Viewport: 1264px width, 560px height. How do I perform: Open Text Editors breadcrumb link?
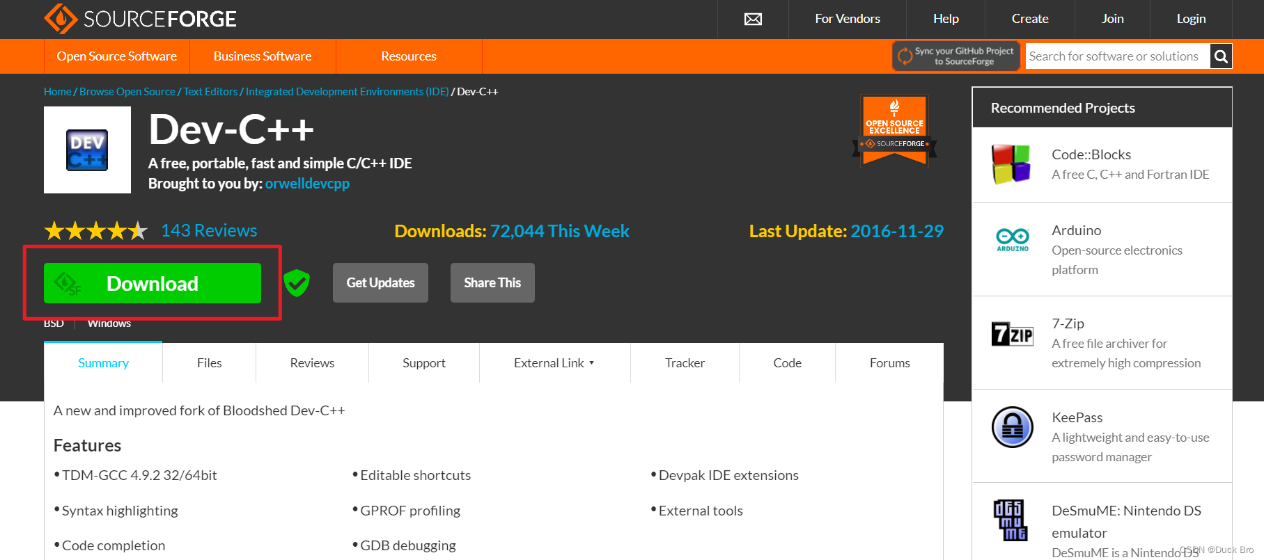pos(210,92)
